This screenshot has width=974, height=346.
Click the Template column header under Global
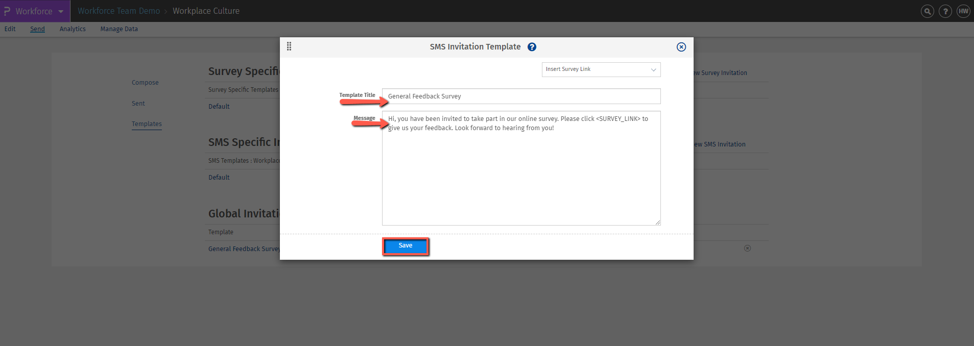[x=221, y=232]
